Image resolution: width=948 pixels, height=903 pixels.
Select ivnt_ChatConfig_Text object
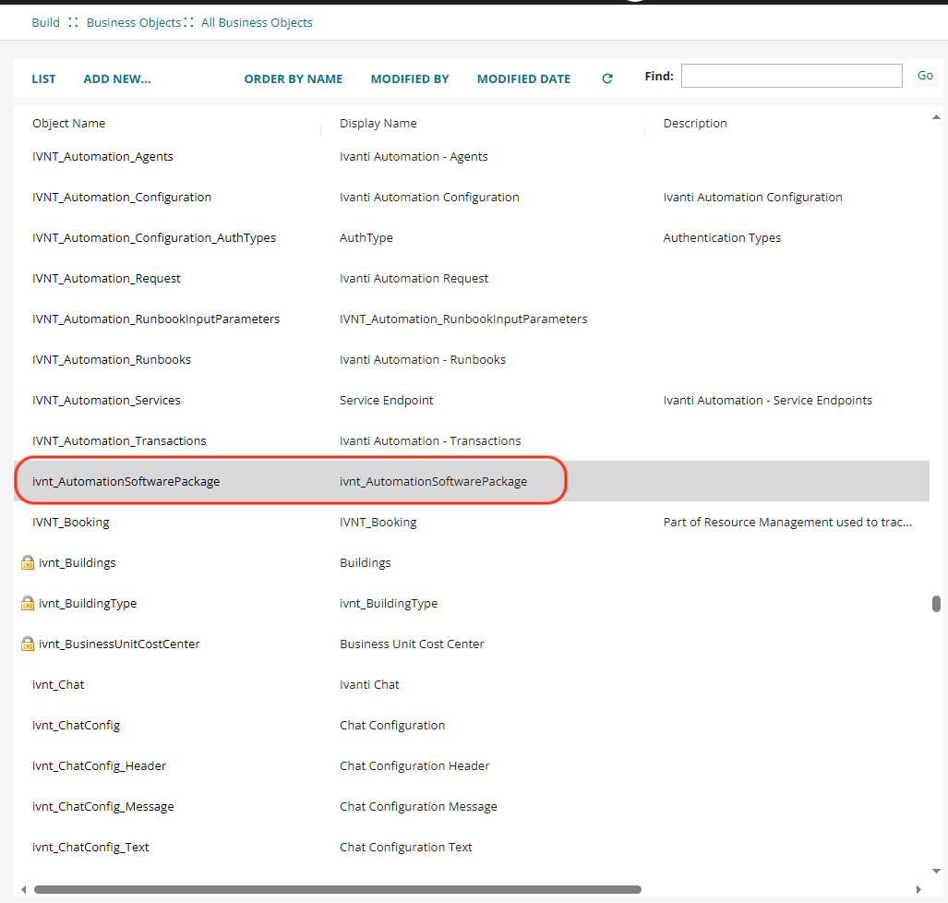click(90, 847)
